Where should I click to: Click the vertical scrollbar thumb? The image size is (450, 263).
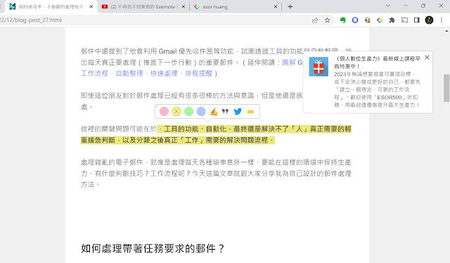tap(446, 88)
